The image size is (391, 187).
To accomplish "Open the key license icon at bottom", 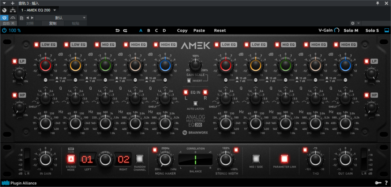I will click(x=378, y=183).
